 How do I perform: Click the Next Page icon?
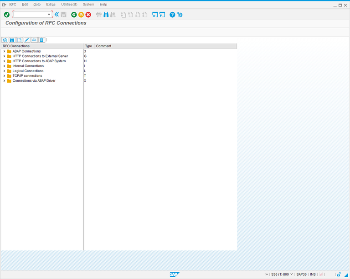(138, 15)
